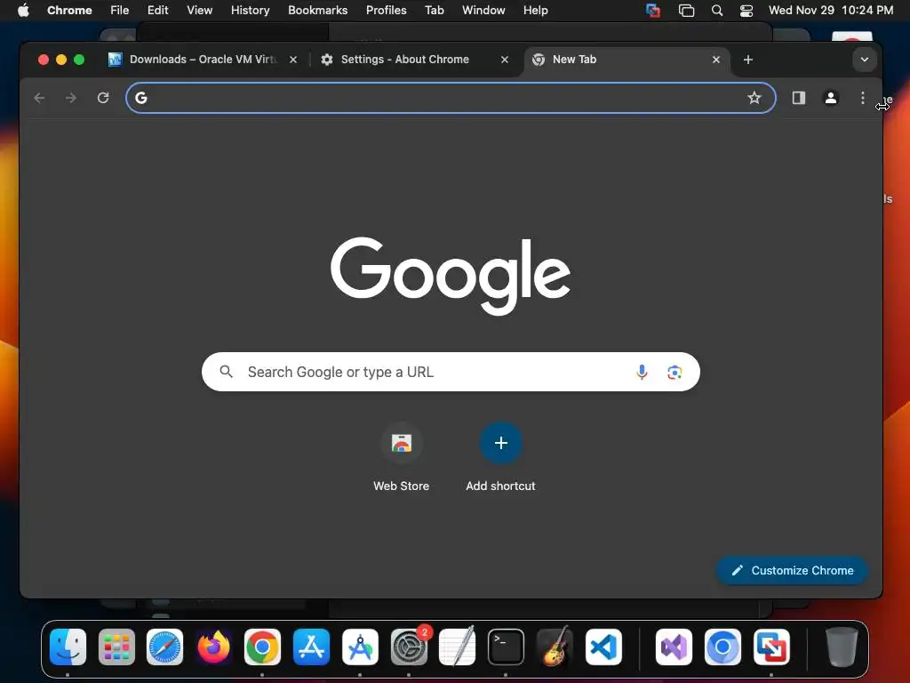Open Finder from the Dock

[x=68, y=647]
